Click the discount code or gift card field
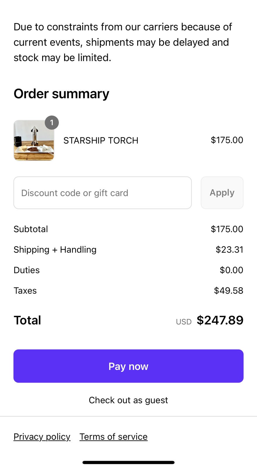Viewport: 257px width, 469px height. pyautogui.click(x=102, y=193)
